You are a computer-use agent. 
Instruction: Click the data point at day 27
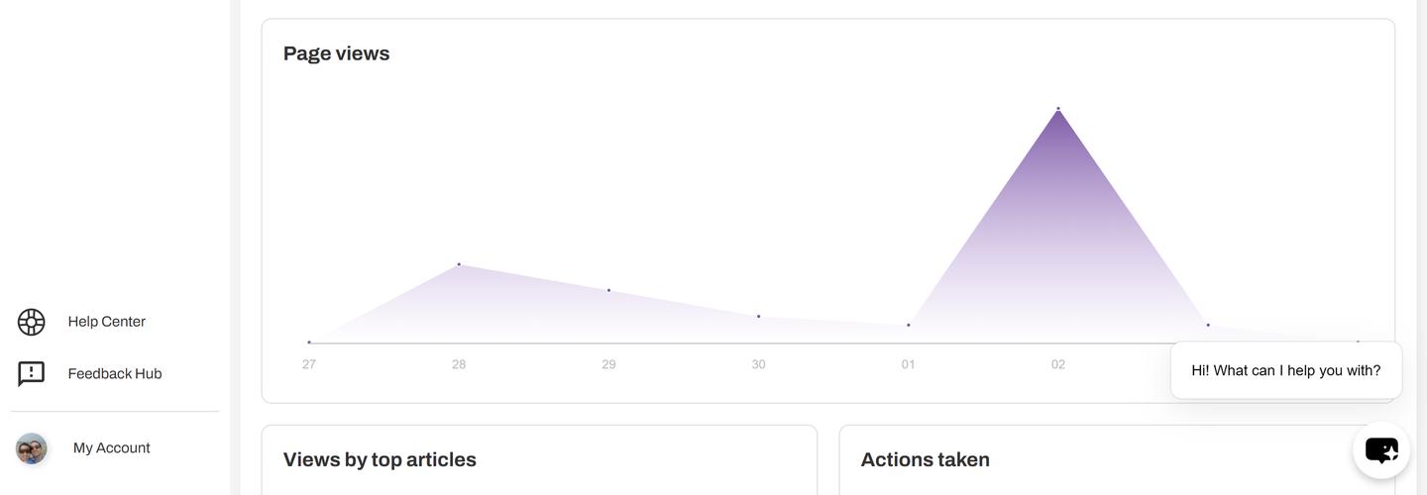point(309,343)
